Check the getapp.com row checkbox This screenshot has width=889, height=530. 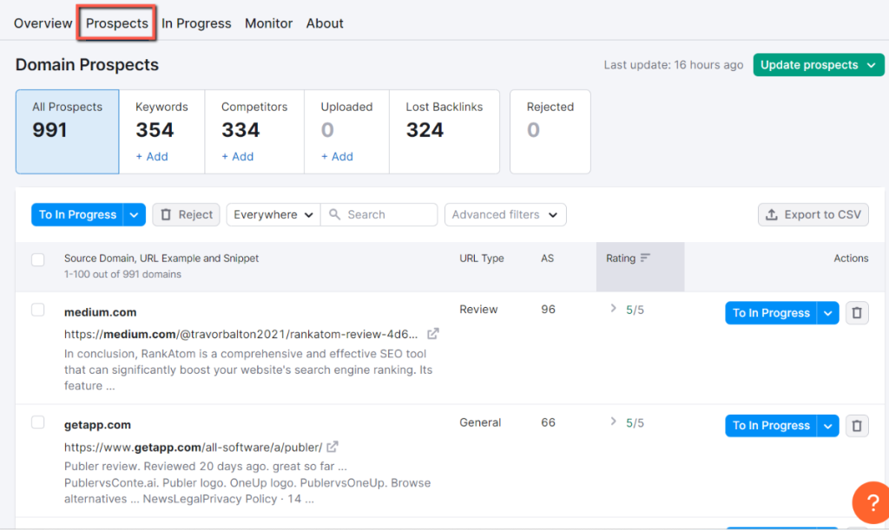pos(38,422)
